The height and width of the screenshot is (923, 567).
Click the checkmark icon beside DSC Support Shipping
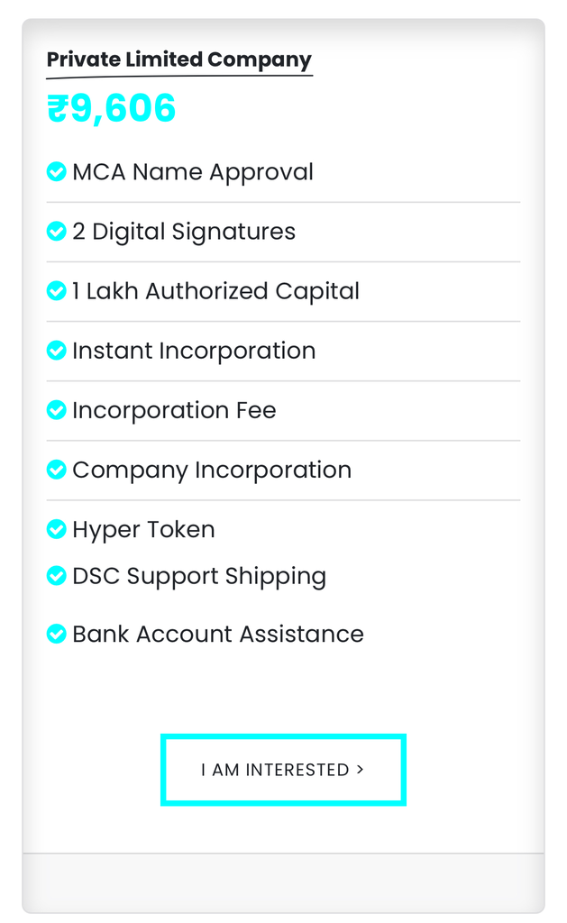click(x=56, y=576)
